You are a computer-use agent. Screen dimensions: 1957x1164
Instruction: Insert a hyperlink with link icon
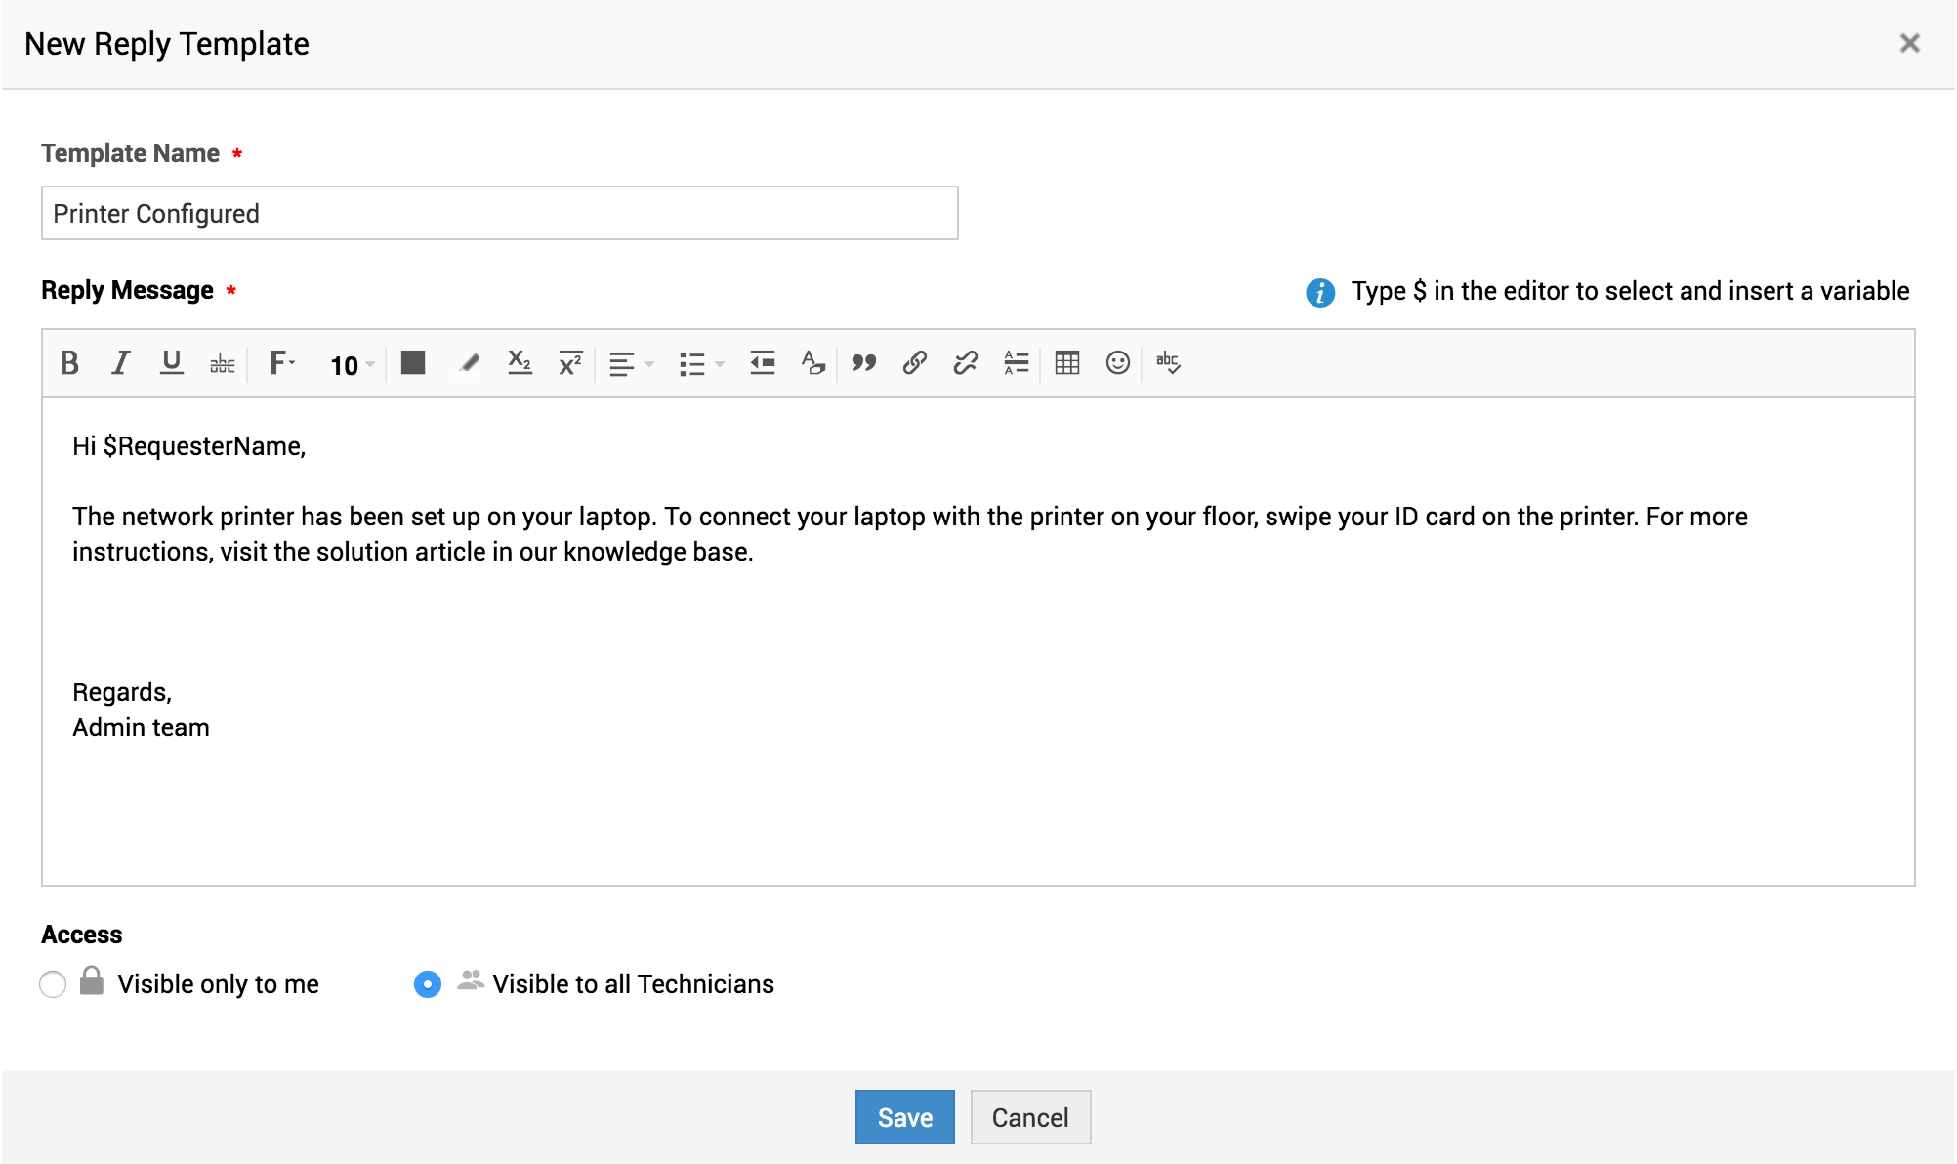click(x=914, y=363)
